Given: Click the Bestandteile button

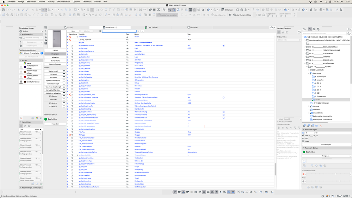Looking at the screenshot, I should (x=55, y=61).
